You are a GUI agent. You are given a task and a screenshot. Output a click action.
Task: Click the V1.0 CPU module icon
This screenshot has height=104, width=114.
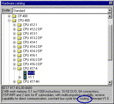tap(25, 73)
